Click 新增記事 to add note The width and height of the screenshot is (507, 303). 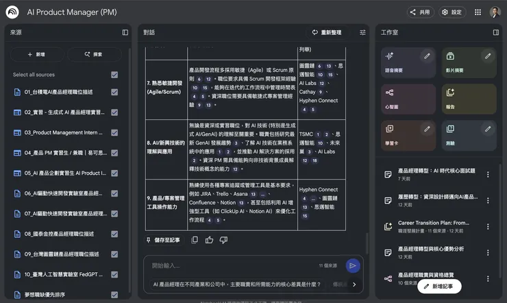tap(439, 286)
